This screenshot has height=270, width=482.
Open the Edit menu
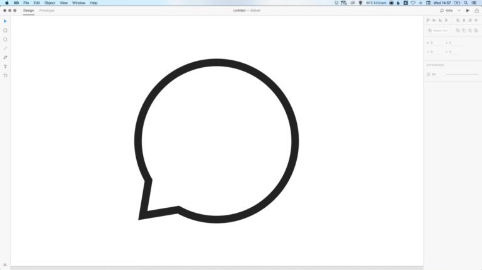tap(36, 3)
